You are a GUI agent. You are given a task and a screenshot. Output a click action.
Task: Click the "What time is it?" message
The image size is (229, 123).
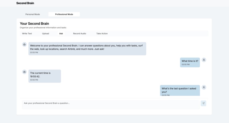pos(190,62)
